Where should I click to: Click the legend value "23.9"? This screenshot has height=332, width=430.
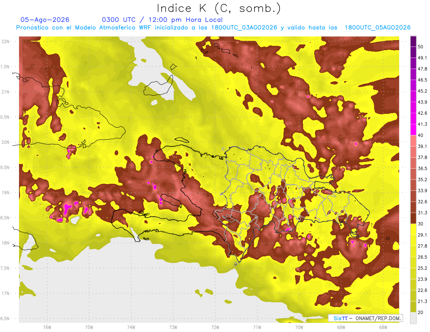(x=422, y=279)
